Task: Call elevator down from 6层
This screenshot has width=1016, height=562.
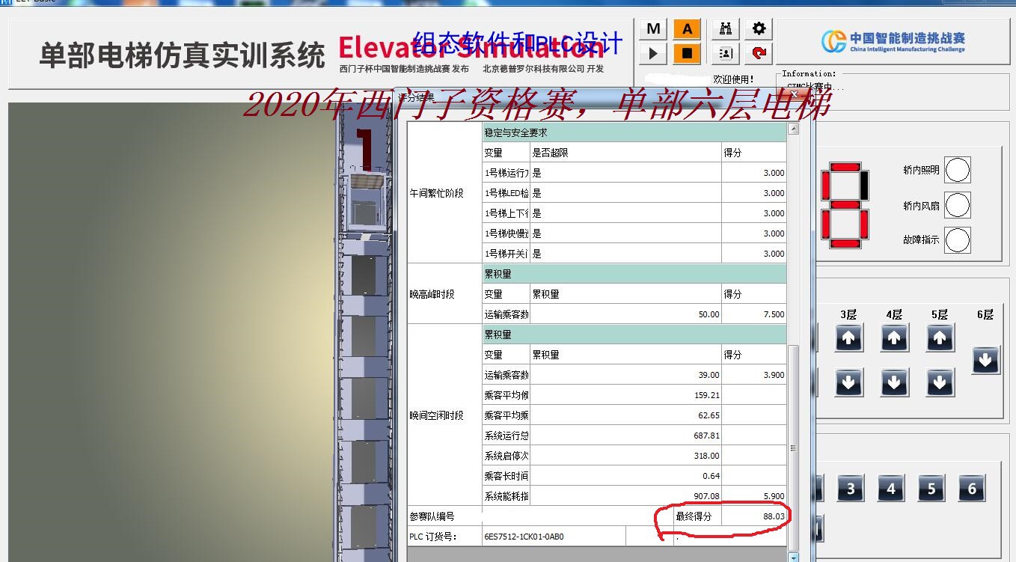Action: pos(985,361)
